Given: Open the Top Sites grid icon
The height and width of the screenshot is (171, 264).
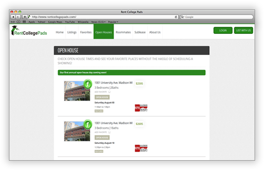Looking at the screenshot, I should pyautogui.click(x=24, y=22).
